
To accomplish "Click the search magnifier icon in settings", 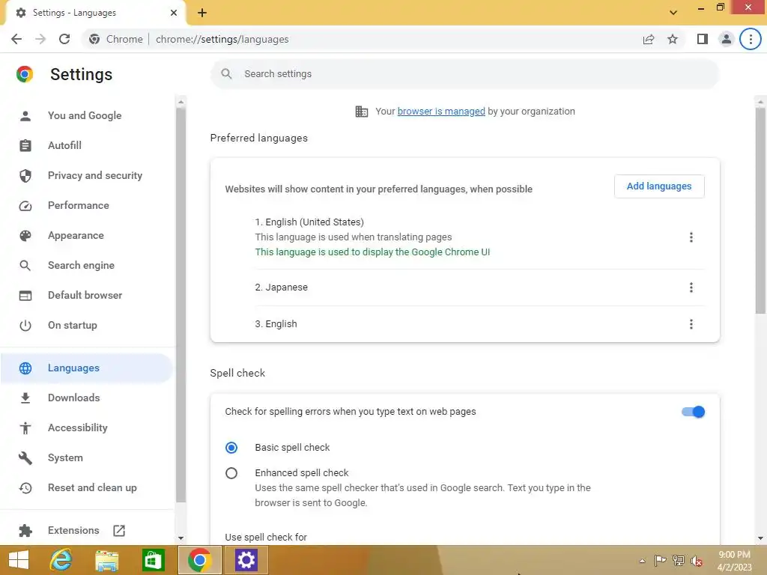I will click(226, 74).
